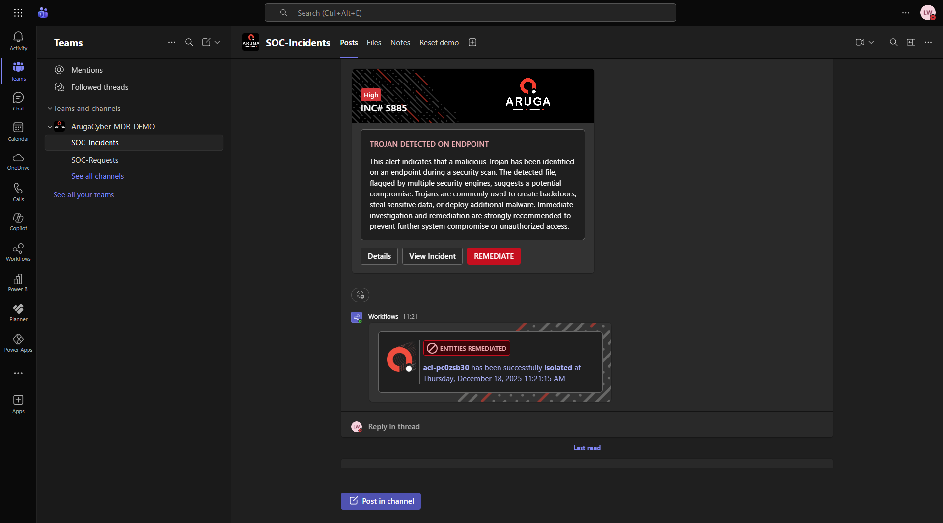Screen dimensions: 943x523
Task: Search within the Teams list panel
Action: tap(189, 42)
